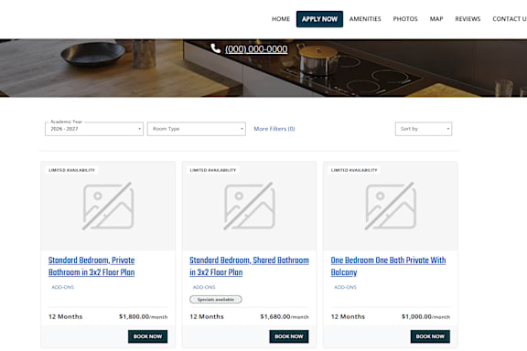The image size is (527, 351).
Task: Open the MAP page
Action: pos(436,19)
